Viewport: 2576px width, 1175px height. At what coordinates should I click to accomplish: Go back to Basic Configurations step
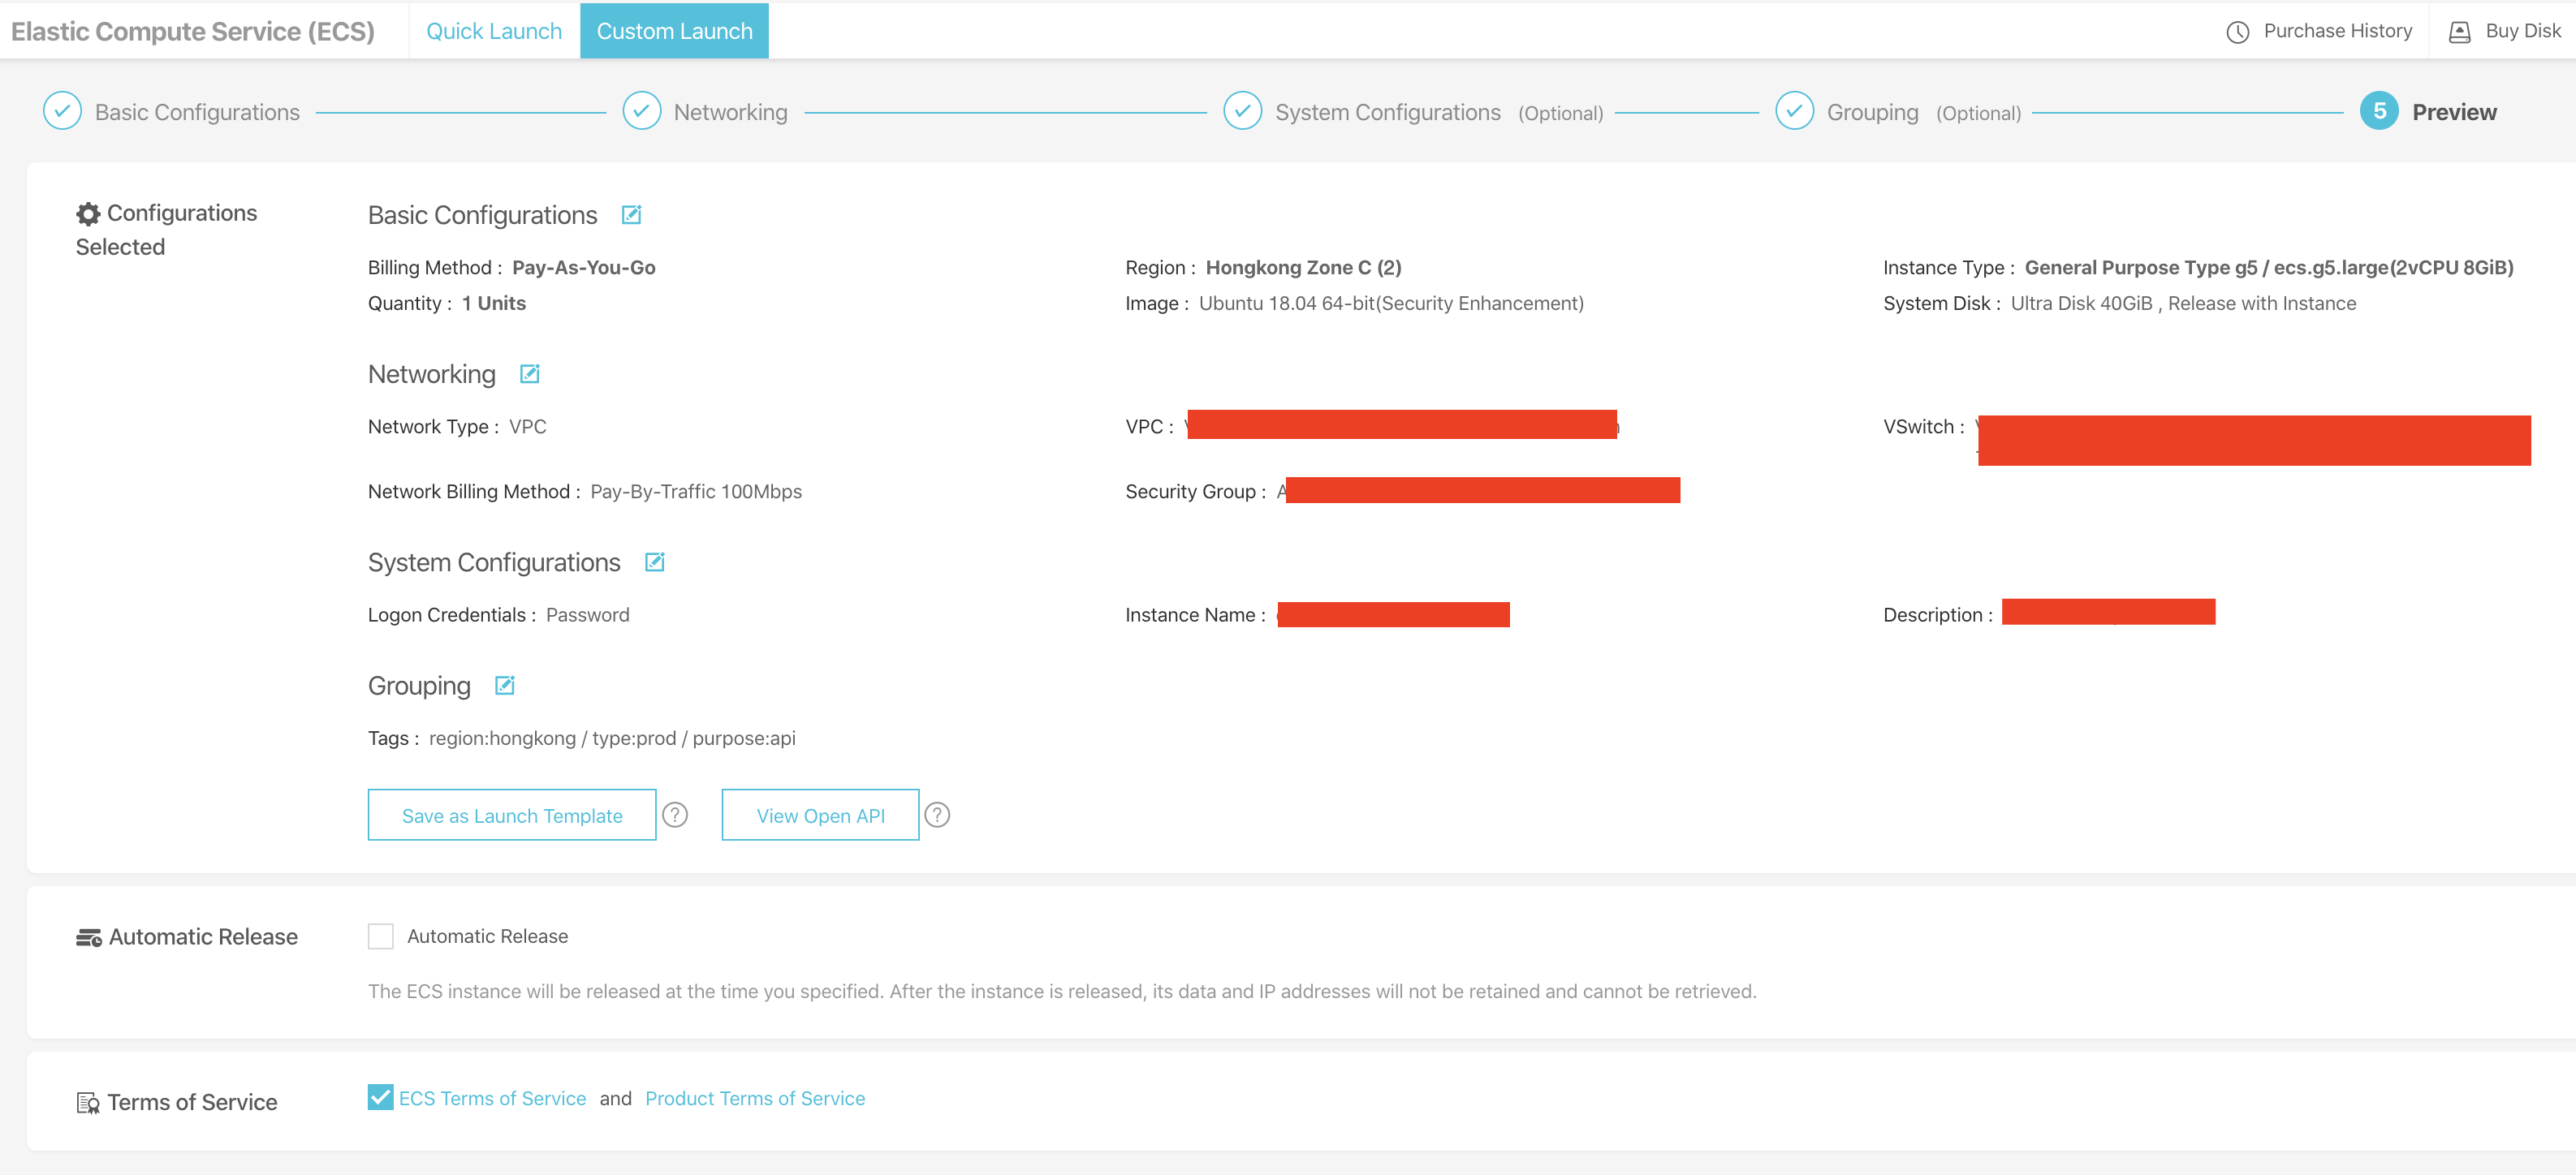196,112
